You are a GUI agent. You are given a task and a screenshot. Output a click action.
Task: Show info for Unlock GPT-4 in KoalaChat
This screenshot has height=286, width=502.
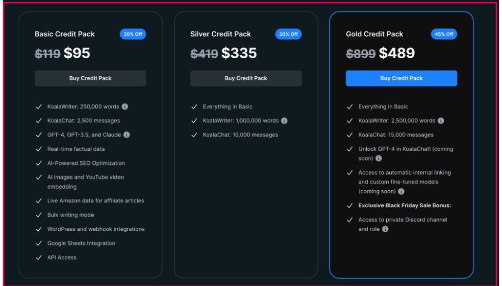(x=378, y=158)
